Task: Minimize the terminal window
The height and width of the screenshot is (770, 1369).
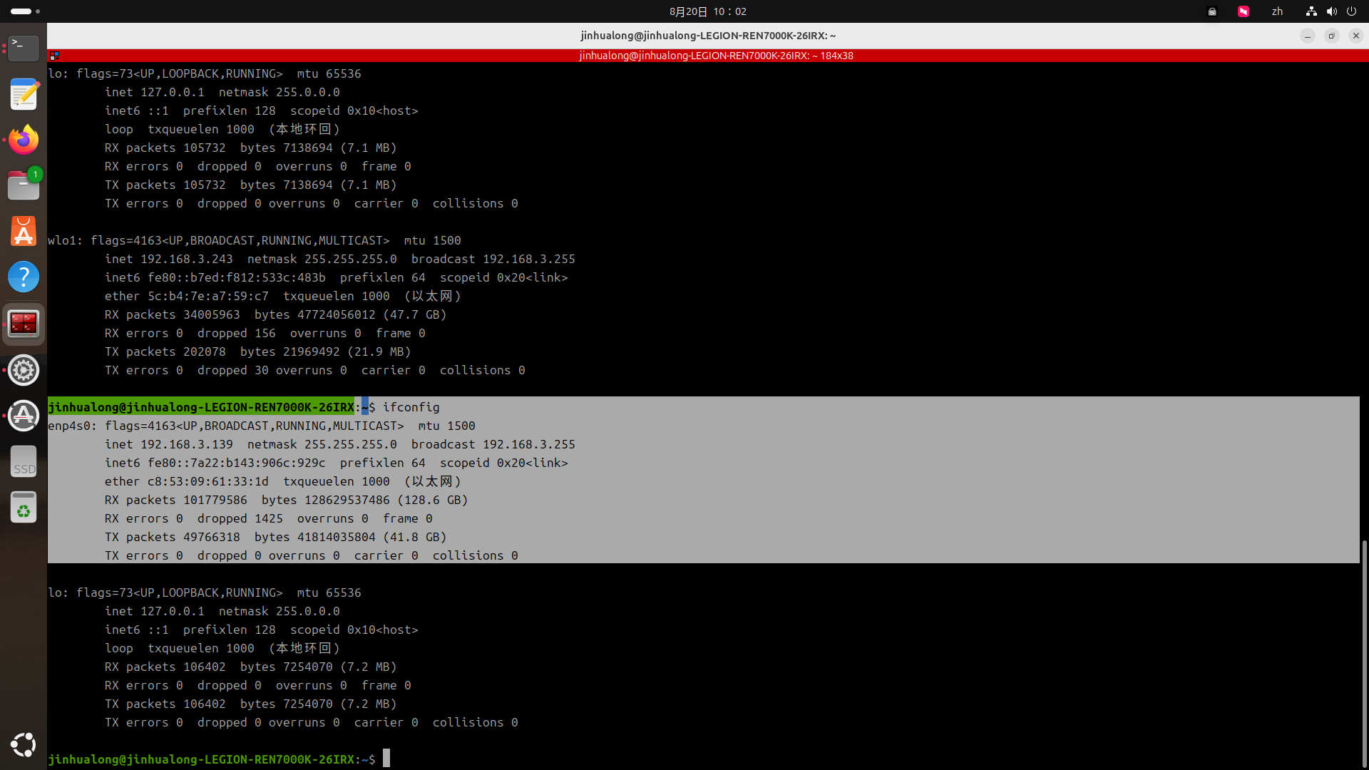Action: click(1307, 36)
